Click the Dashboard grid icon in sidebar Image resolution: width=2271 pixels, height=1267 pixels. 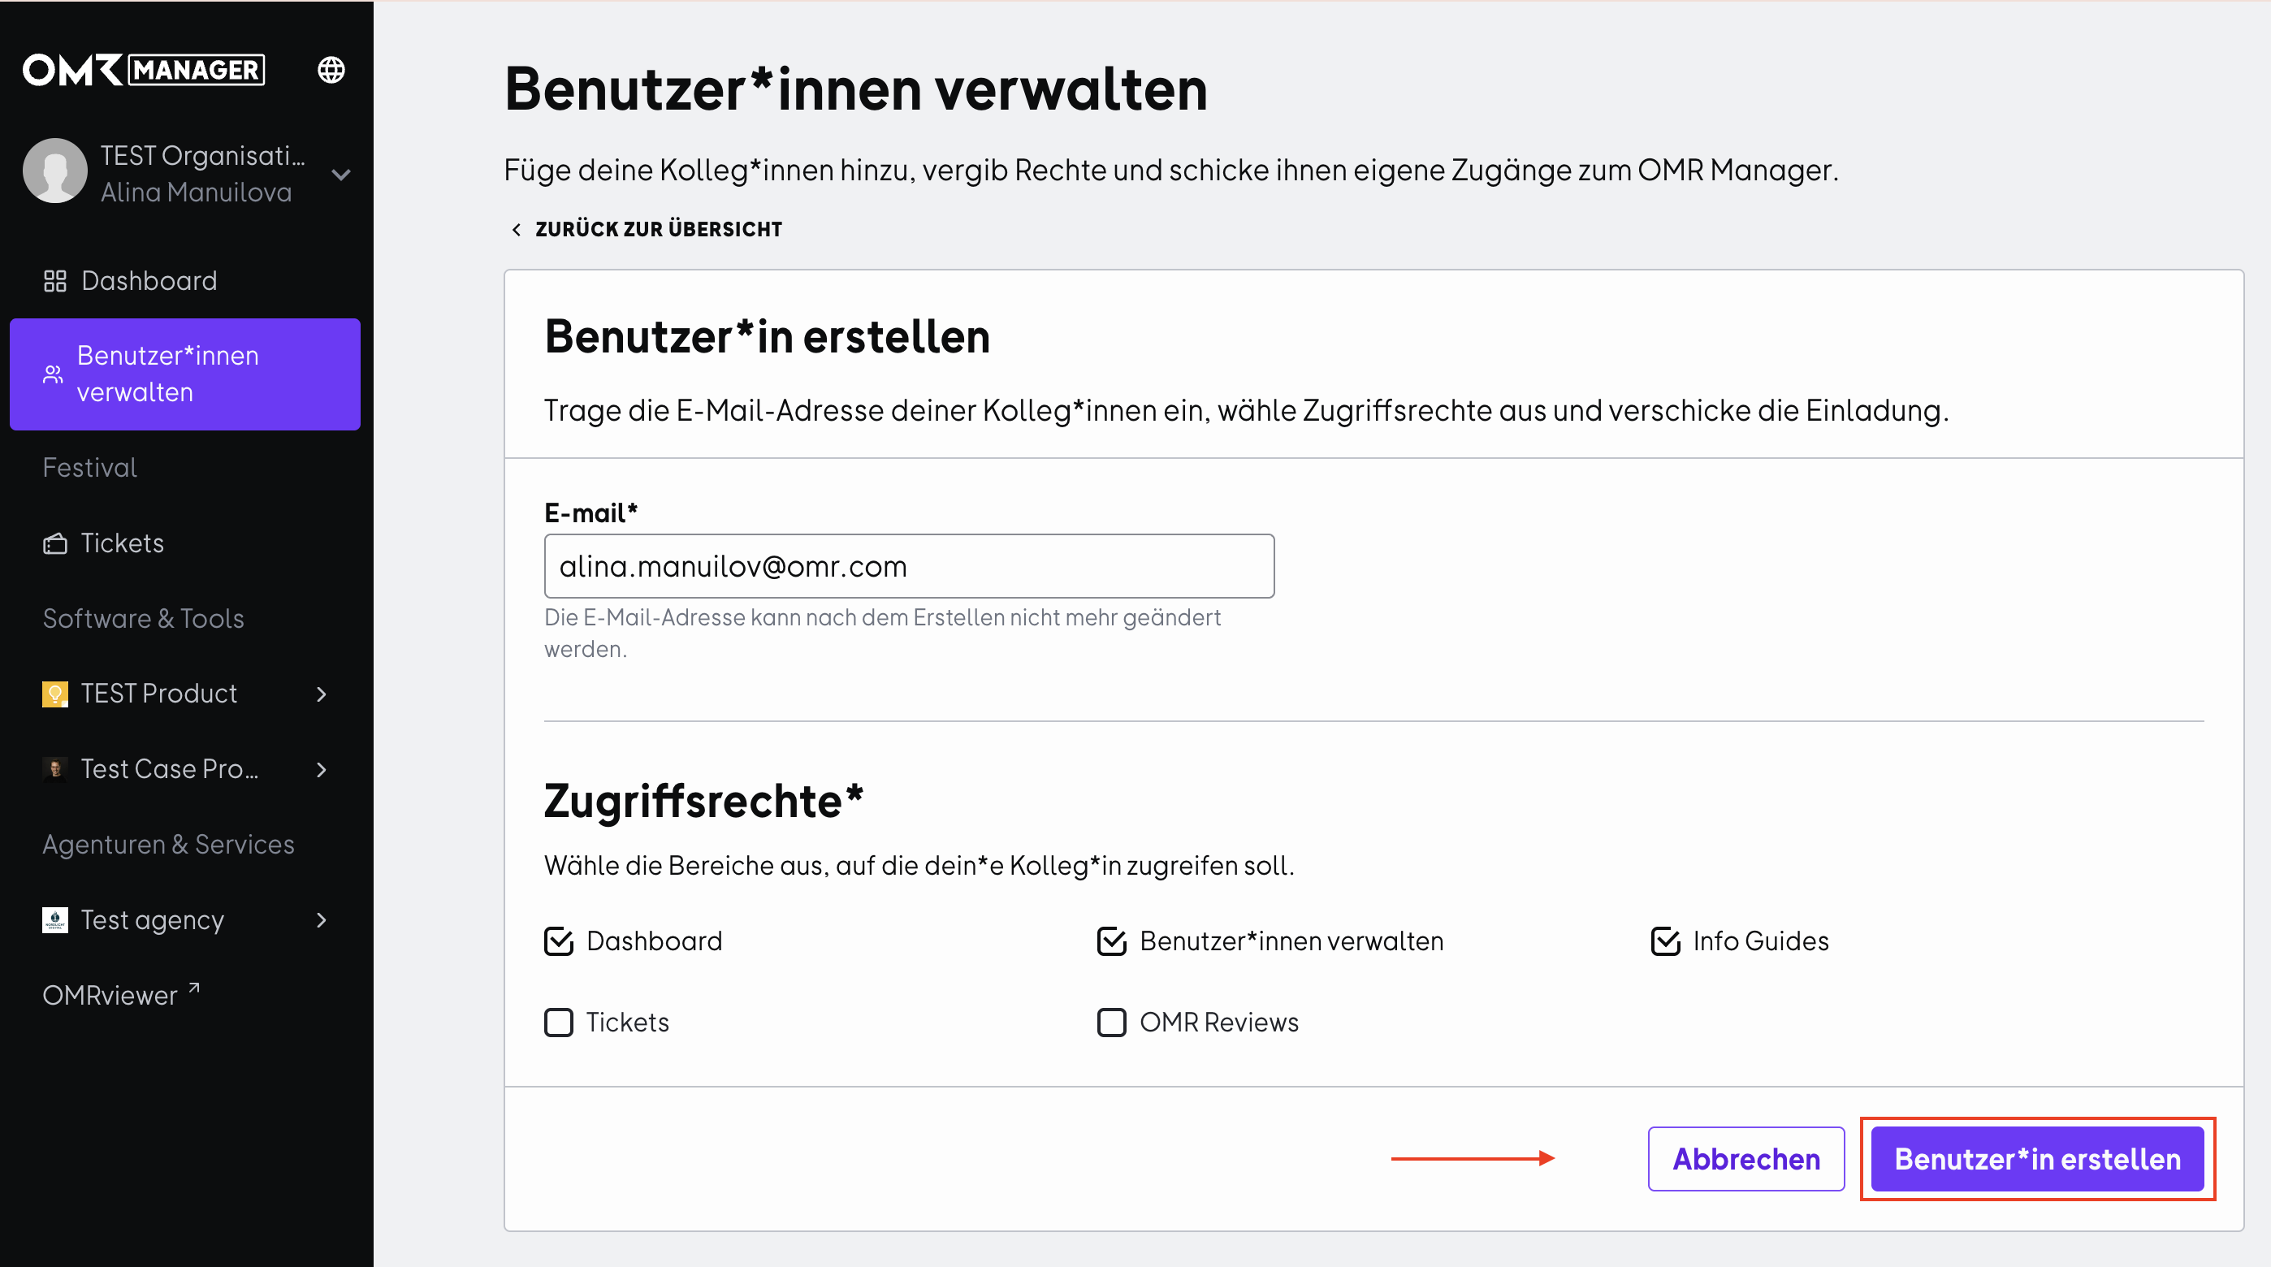tap(54, 281)
